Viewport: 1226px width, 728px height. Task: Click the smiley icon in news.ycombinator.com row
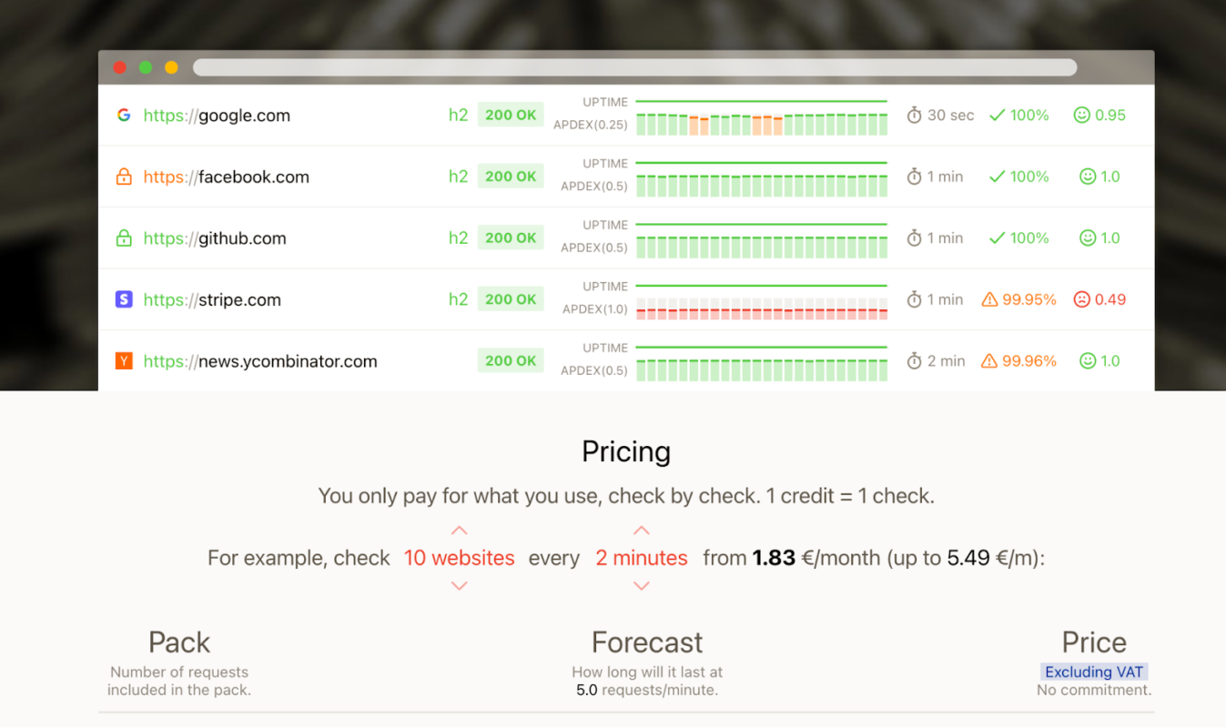coord(1088,360)
